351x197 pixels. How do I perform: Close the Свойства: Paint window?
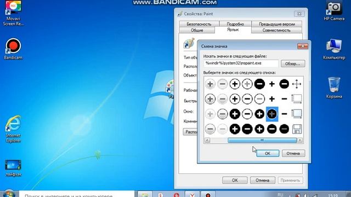pos(299,14)
